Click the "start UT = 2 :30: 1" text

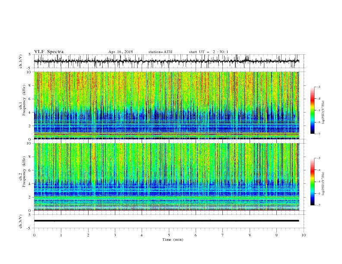pyautogui.click(x=209, y=52)
